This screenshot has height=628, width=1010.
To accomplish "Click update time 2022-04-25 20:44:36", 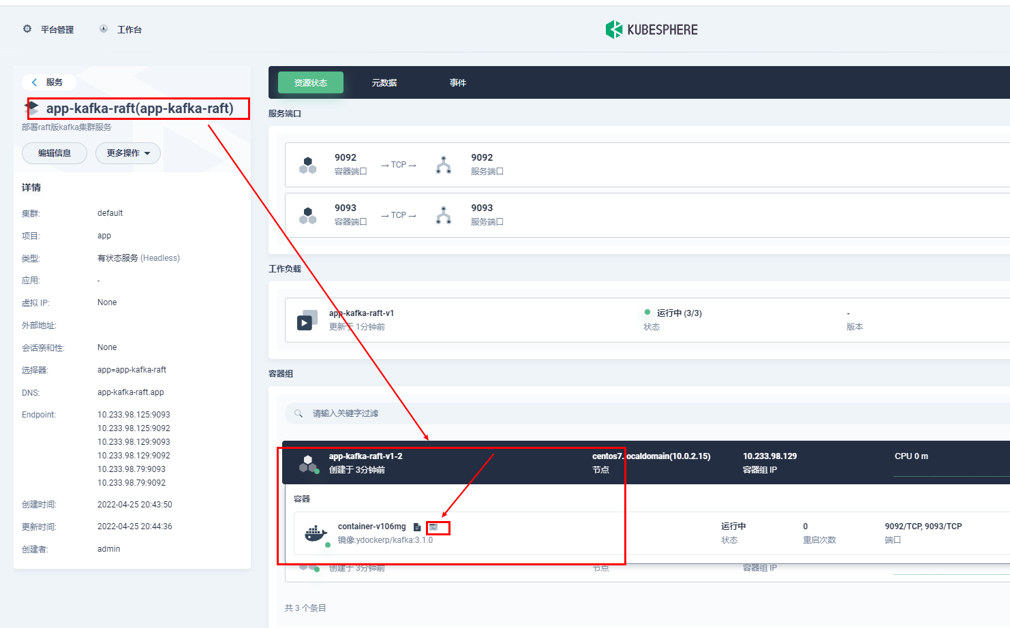I will click(x=134, y=527).
